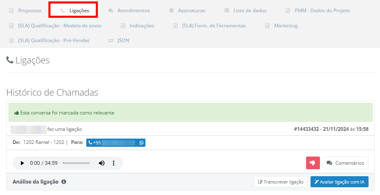Viewport: 380px width, 195px height.
Task: Open PMM - Dados do Projeto tab
Action: [x=318, y=11]
